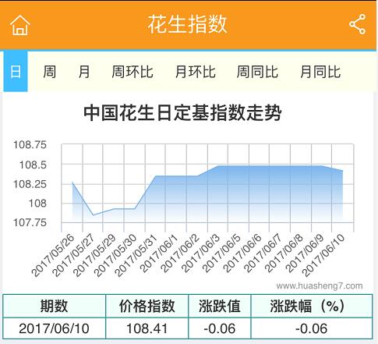Image resolution: width=378 pixels, height=344 pixels.
Task: Click the 涨跌幅 cell showing -0.06
Action: 311,328
